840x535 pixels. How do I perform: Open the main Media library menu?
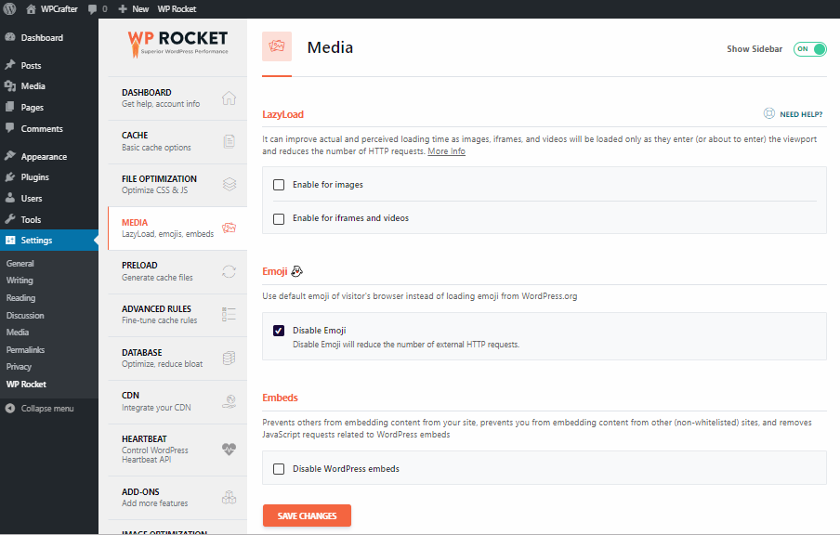[48, 86]
